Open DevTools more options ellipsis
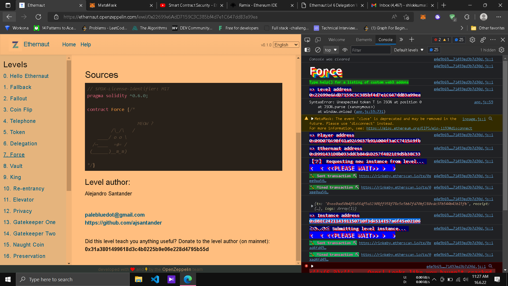 coord(493,40)
